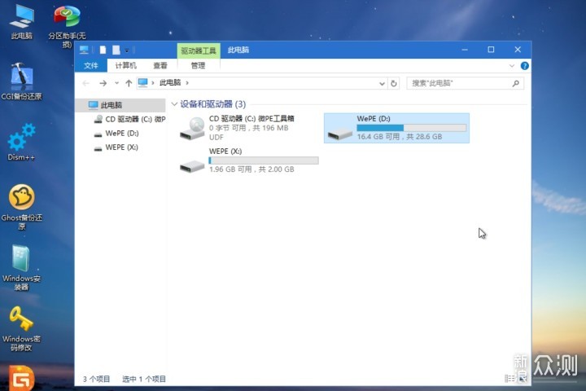The height and width of the screenshot is (391, 586).
Task: Click WEPE (X:) capacity bar
Action: click(x=264, y=160)
